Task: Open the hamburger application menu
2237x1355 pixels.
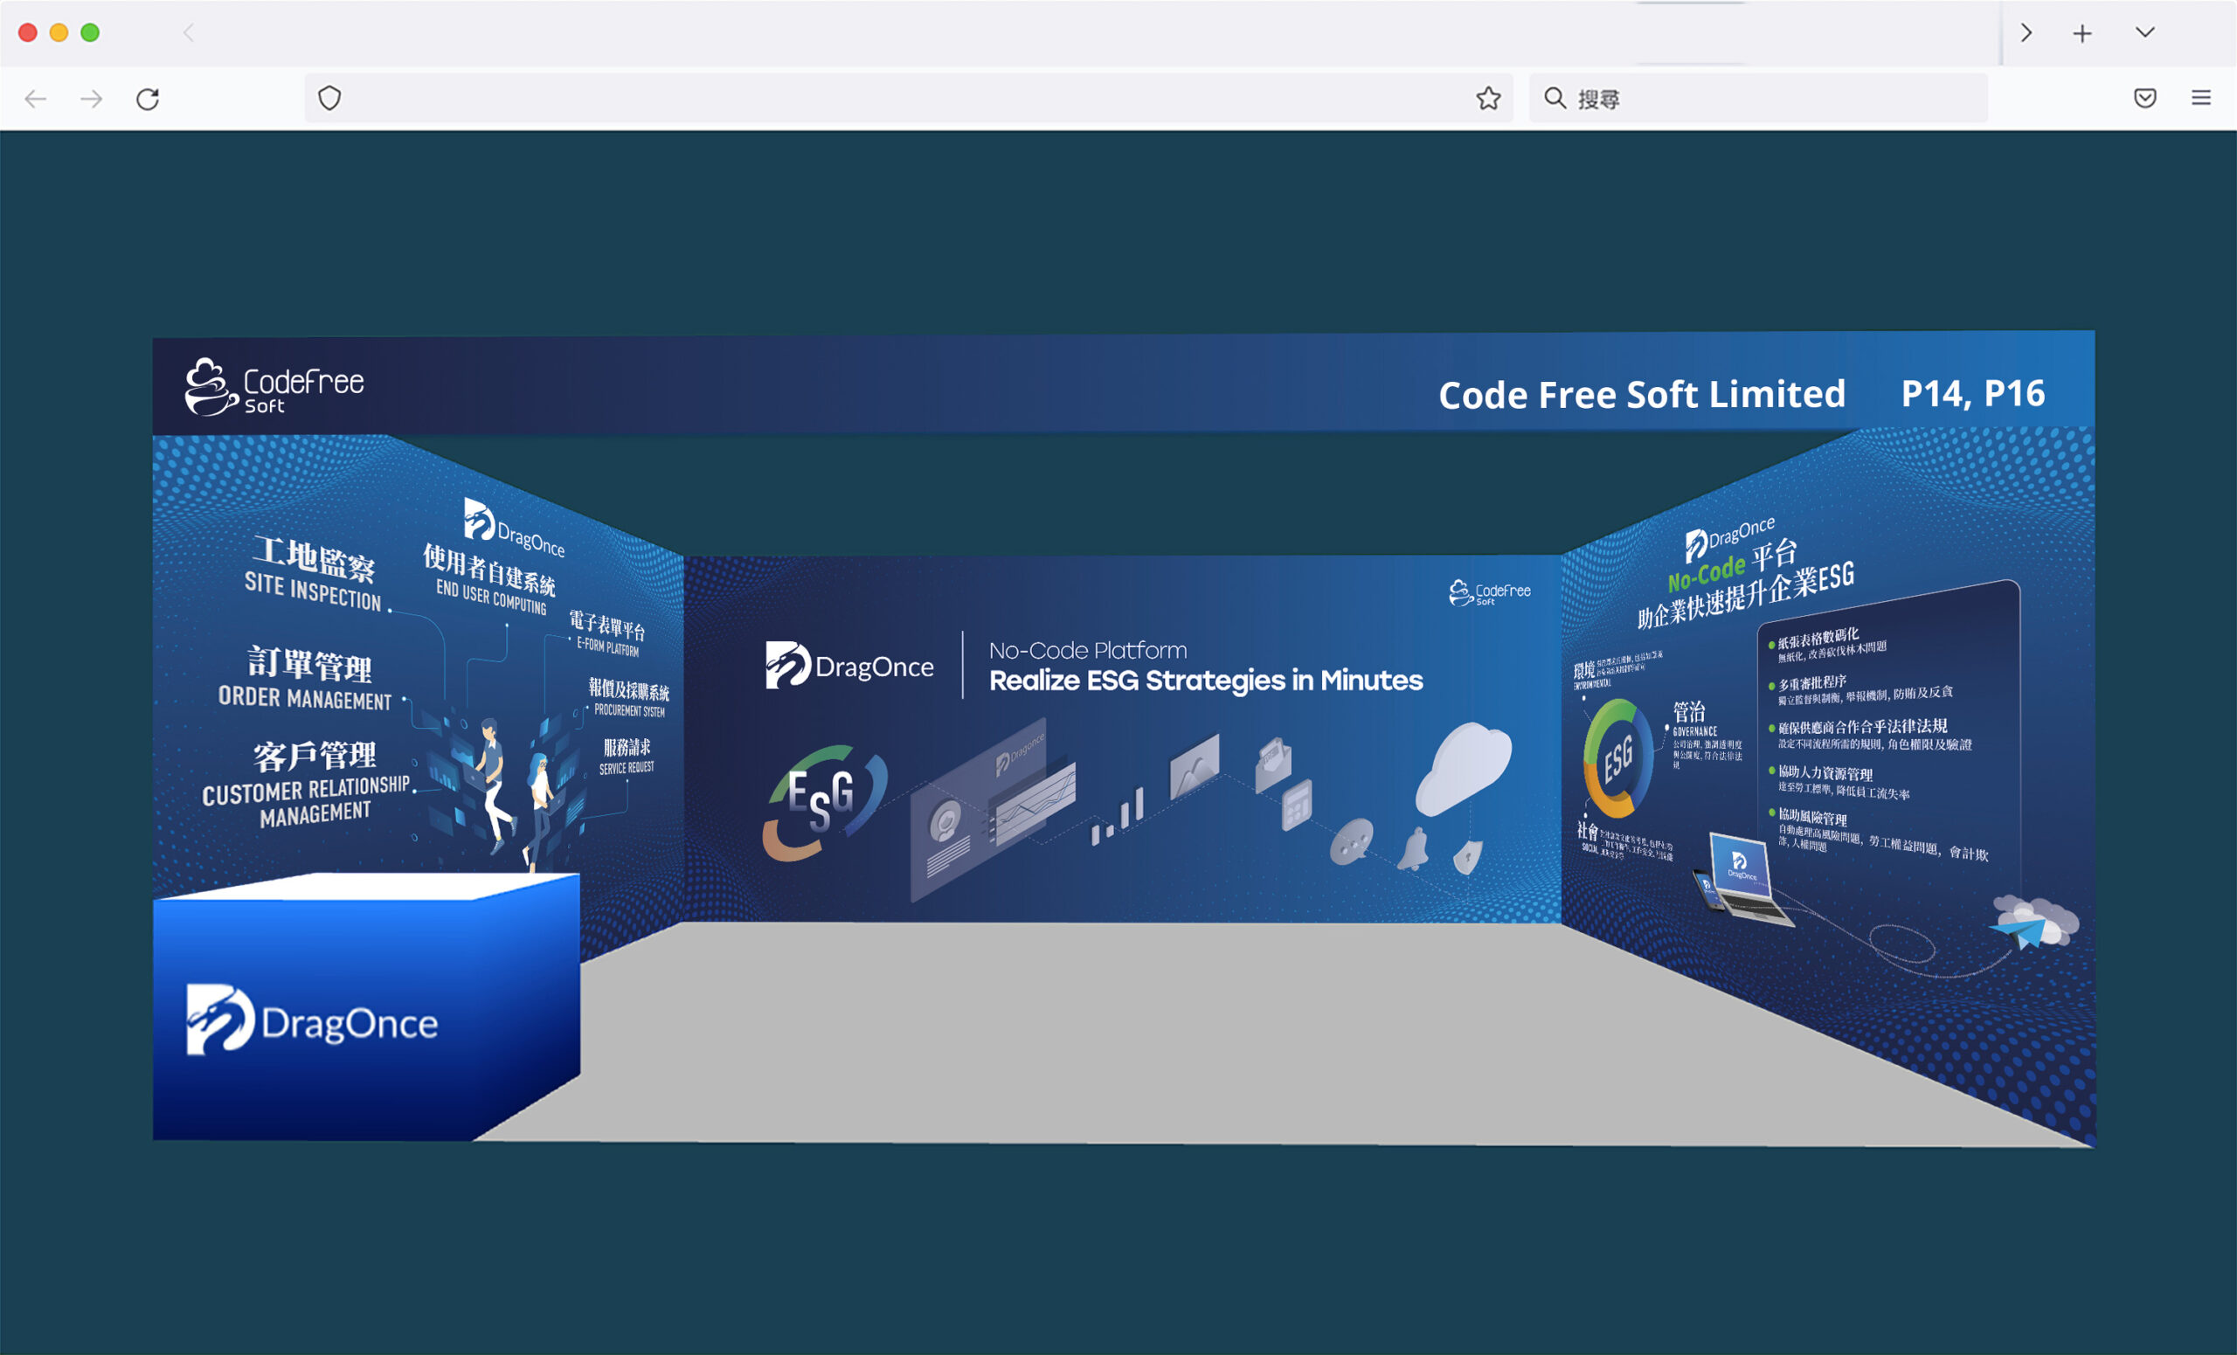Action: point(2200,98)
